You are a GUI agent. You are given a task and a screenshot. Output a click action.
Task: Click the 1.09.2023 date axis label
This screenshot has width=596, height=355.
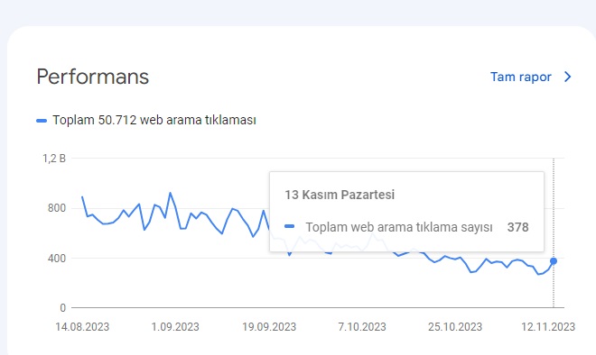(175, 327)
